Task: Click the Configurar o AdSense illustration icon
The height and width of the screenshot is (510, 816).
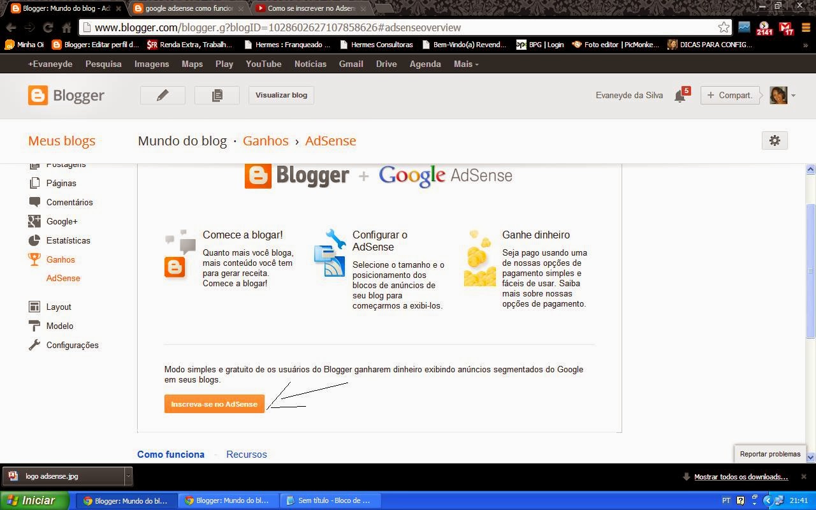Action: [x=330, y=253]
